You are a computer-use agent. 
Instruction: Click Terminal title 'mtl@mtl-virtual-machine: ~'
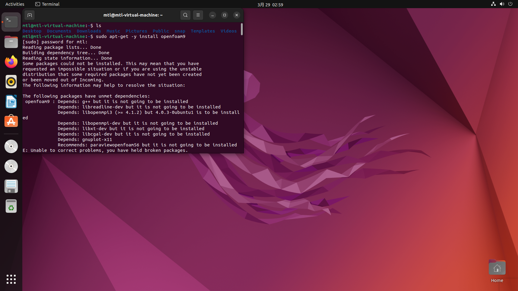point(133,15)
